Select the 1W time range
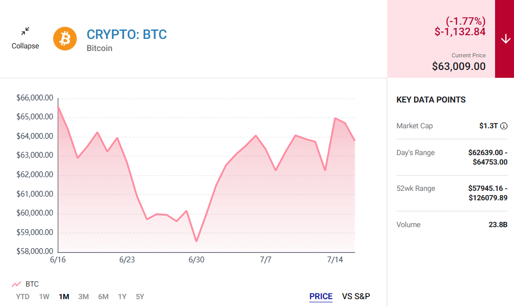Image resolution: width=514 pixels, height=306 pixels. 44,297
